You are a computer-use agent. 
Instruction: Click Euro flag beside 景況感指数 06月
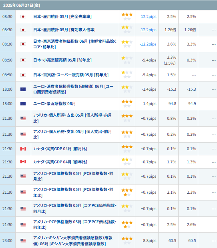pyautogui.click(x=23, y=103)
